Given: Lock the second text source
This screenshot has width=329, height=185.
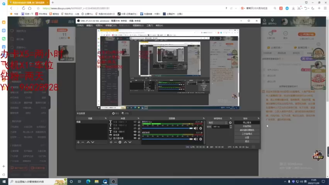Looking at the screenshot, I should click(x=139, y=125).
